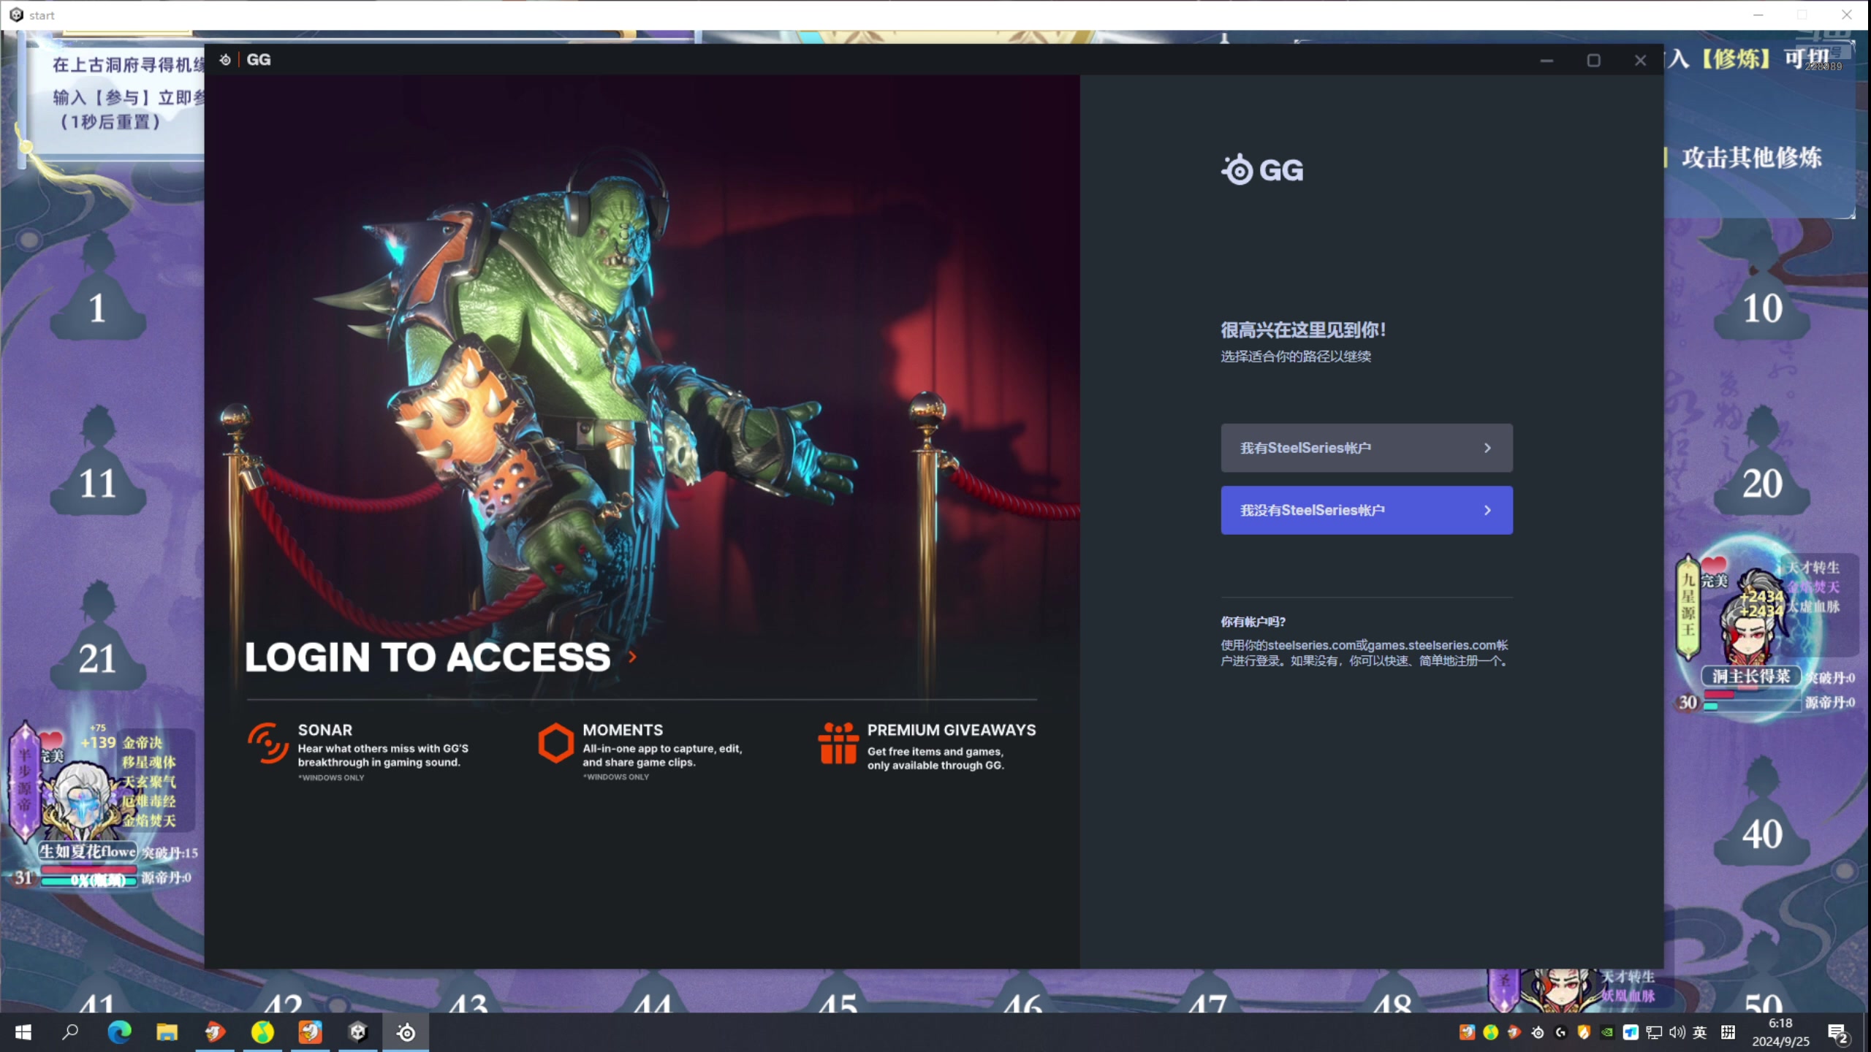Select the "我有SteelSeries帐户" option
Image resolution: width=1871 pixels, height=1052 pixels.
[x=1366, y=448]
